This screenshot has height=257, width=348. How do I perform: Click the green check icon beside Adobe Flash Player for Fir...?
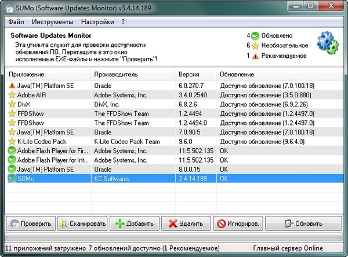coord(12,151)
